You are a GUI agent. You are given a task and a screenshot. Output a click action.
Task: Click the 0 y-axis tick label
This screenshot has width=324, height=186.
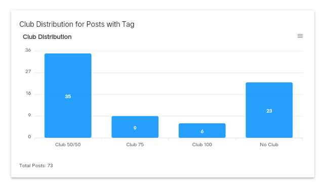point(29,136)
